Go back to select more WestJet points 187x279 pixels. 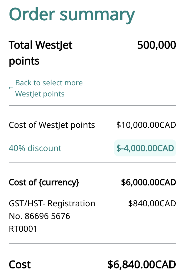tap(49, 83)
